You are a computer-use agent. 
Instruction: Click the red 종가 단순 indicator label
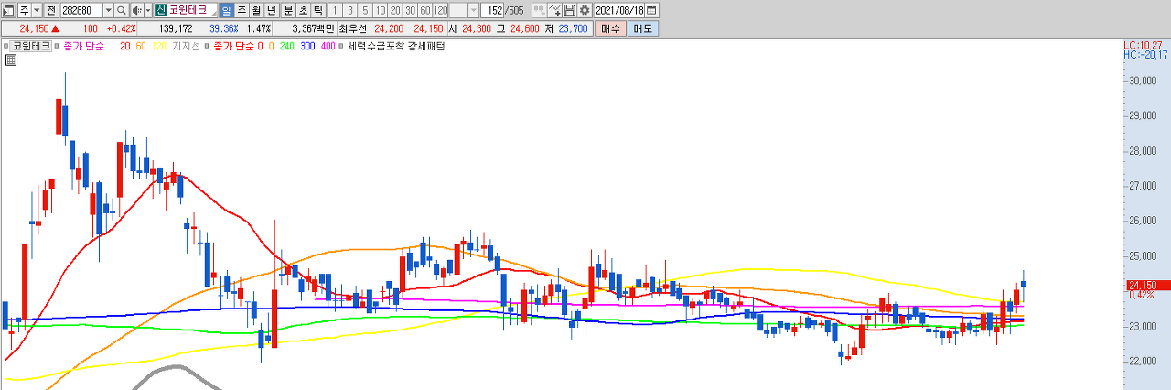pos(233,46)
